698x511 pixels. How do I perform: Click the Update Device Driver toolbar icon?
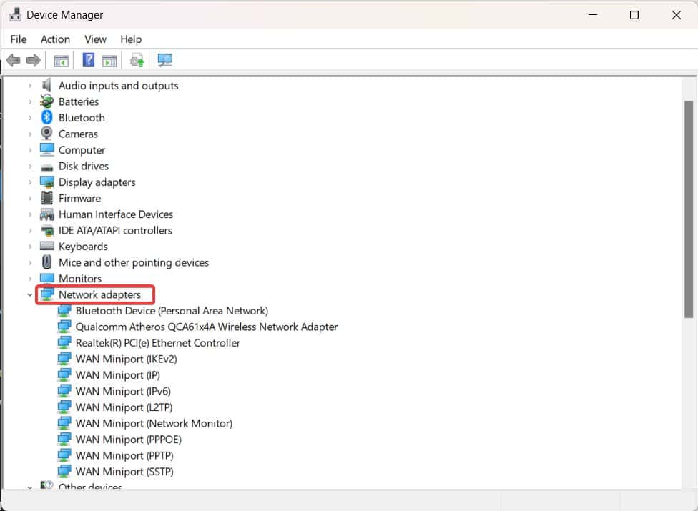[x=137, y=61]
